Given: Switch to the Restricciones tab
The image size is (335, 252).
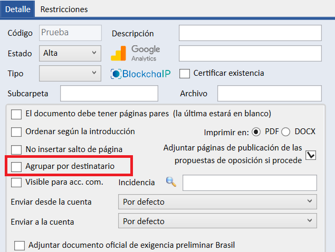Looking at the screenshot, I should 64,9.
